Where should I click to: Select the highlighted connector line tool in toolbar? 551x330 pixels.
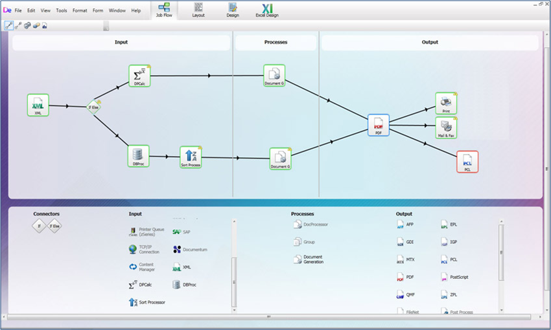tap(9, 26)
